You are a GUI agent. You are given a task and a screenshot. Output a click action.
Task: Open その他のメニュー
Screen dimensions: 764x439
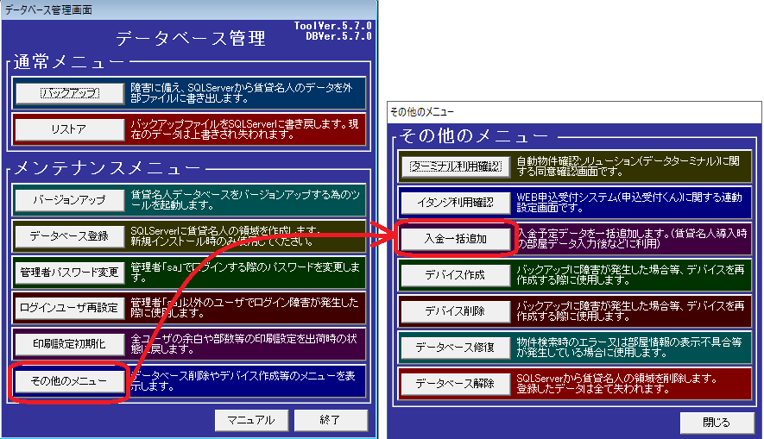click(x=69, y=380)
